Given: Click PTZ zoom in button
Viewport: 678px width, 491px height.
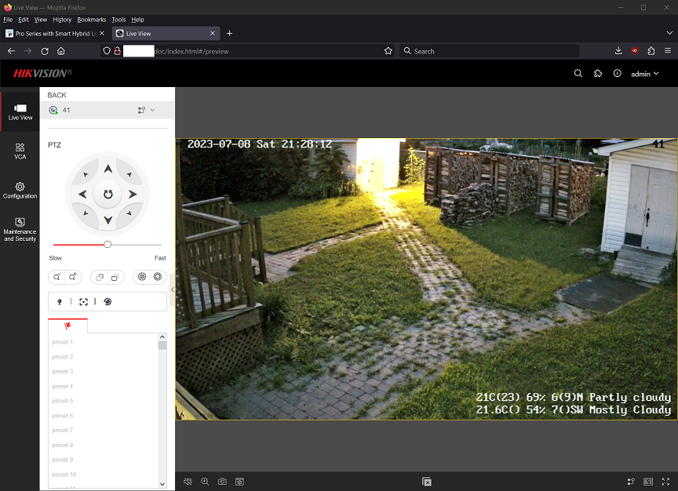Looking at the screenshot, I should click(72, 277).
